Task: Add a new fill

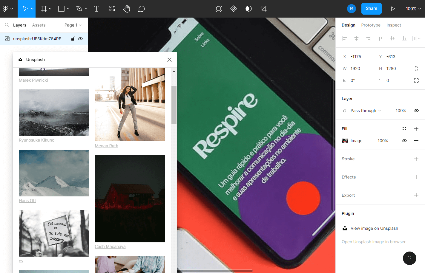Action: [x=416, y=129]
